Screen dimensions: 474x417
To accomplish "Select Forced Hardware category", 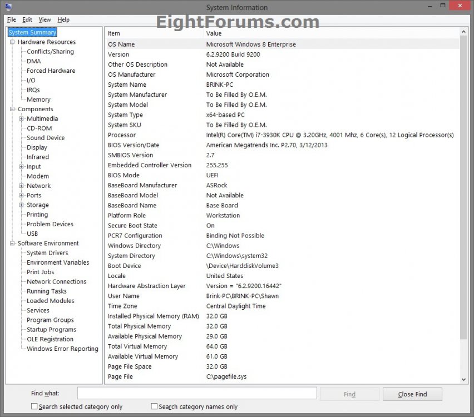I will pyautogui.click(x=51, y=71).
